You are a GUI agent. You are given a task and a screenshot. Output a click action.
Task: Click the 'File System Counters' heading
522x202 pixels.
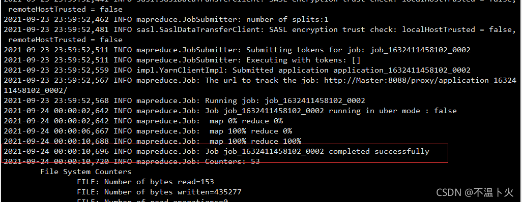click(86, 172)
